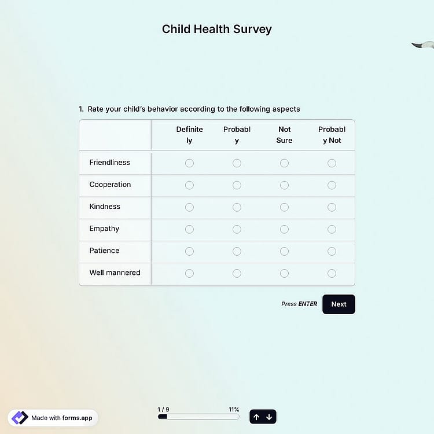This screenshot has width=434, height=434.
Task: Select Not Sure for Patience
Action: point(284,251)
